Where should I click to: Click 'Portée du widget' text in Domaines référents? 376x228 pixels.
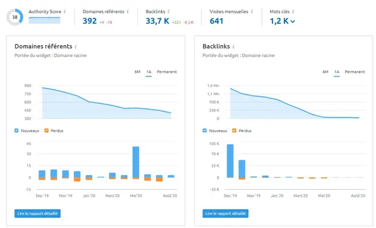coord(50,55)
